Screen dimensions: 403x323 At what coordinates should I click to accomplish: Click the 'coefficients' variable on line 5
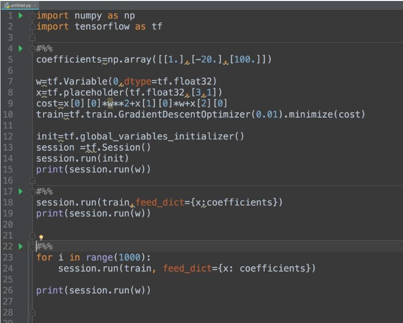point(69,60)
